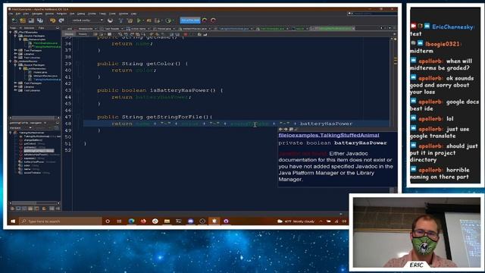Image resolution: width=485 pixels, height=273 pixels.
Task: Click the Projects panel horizontal scrollbar
Action: pyautogui.click(x=34, y=118)
